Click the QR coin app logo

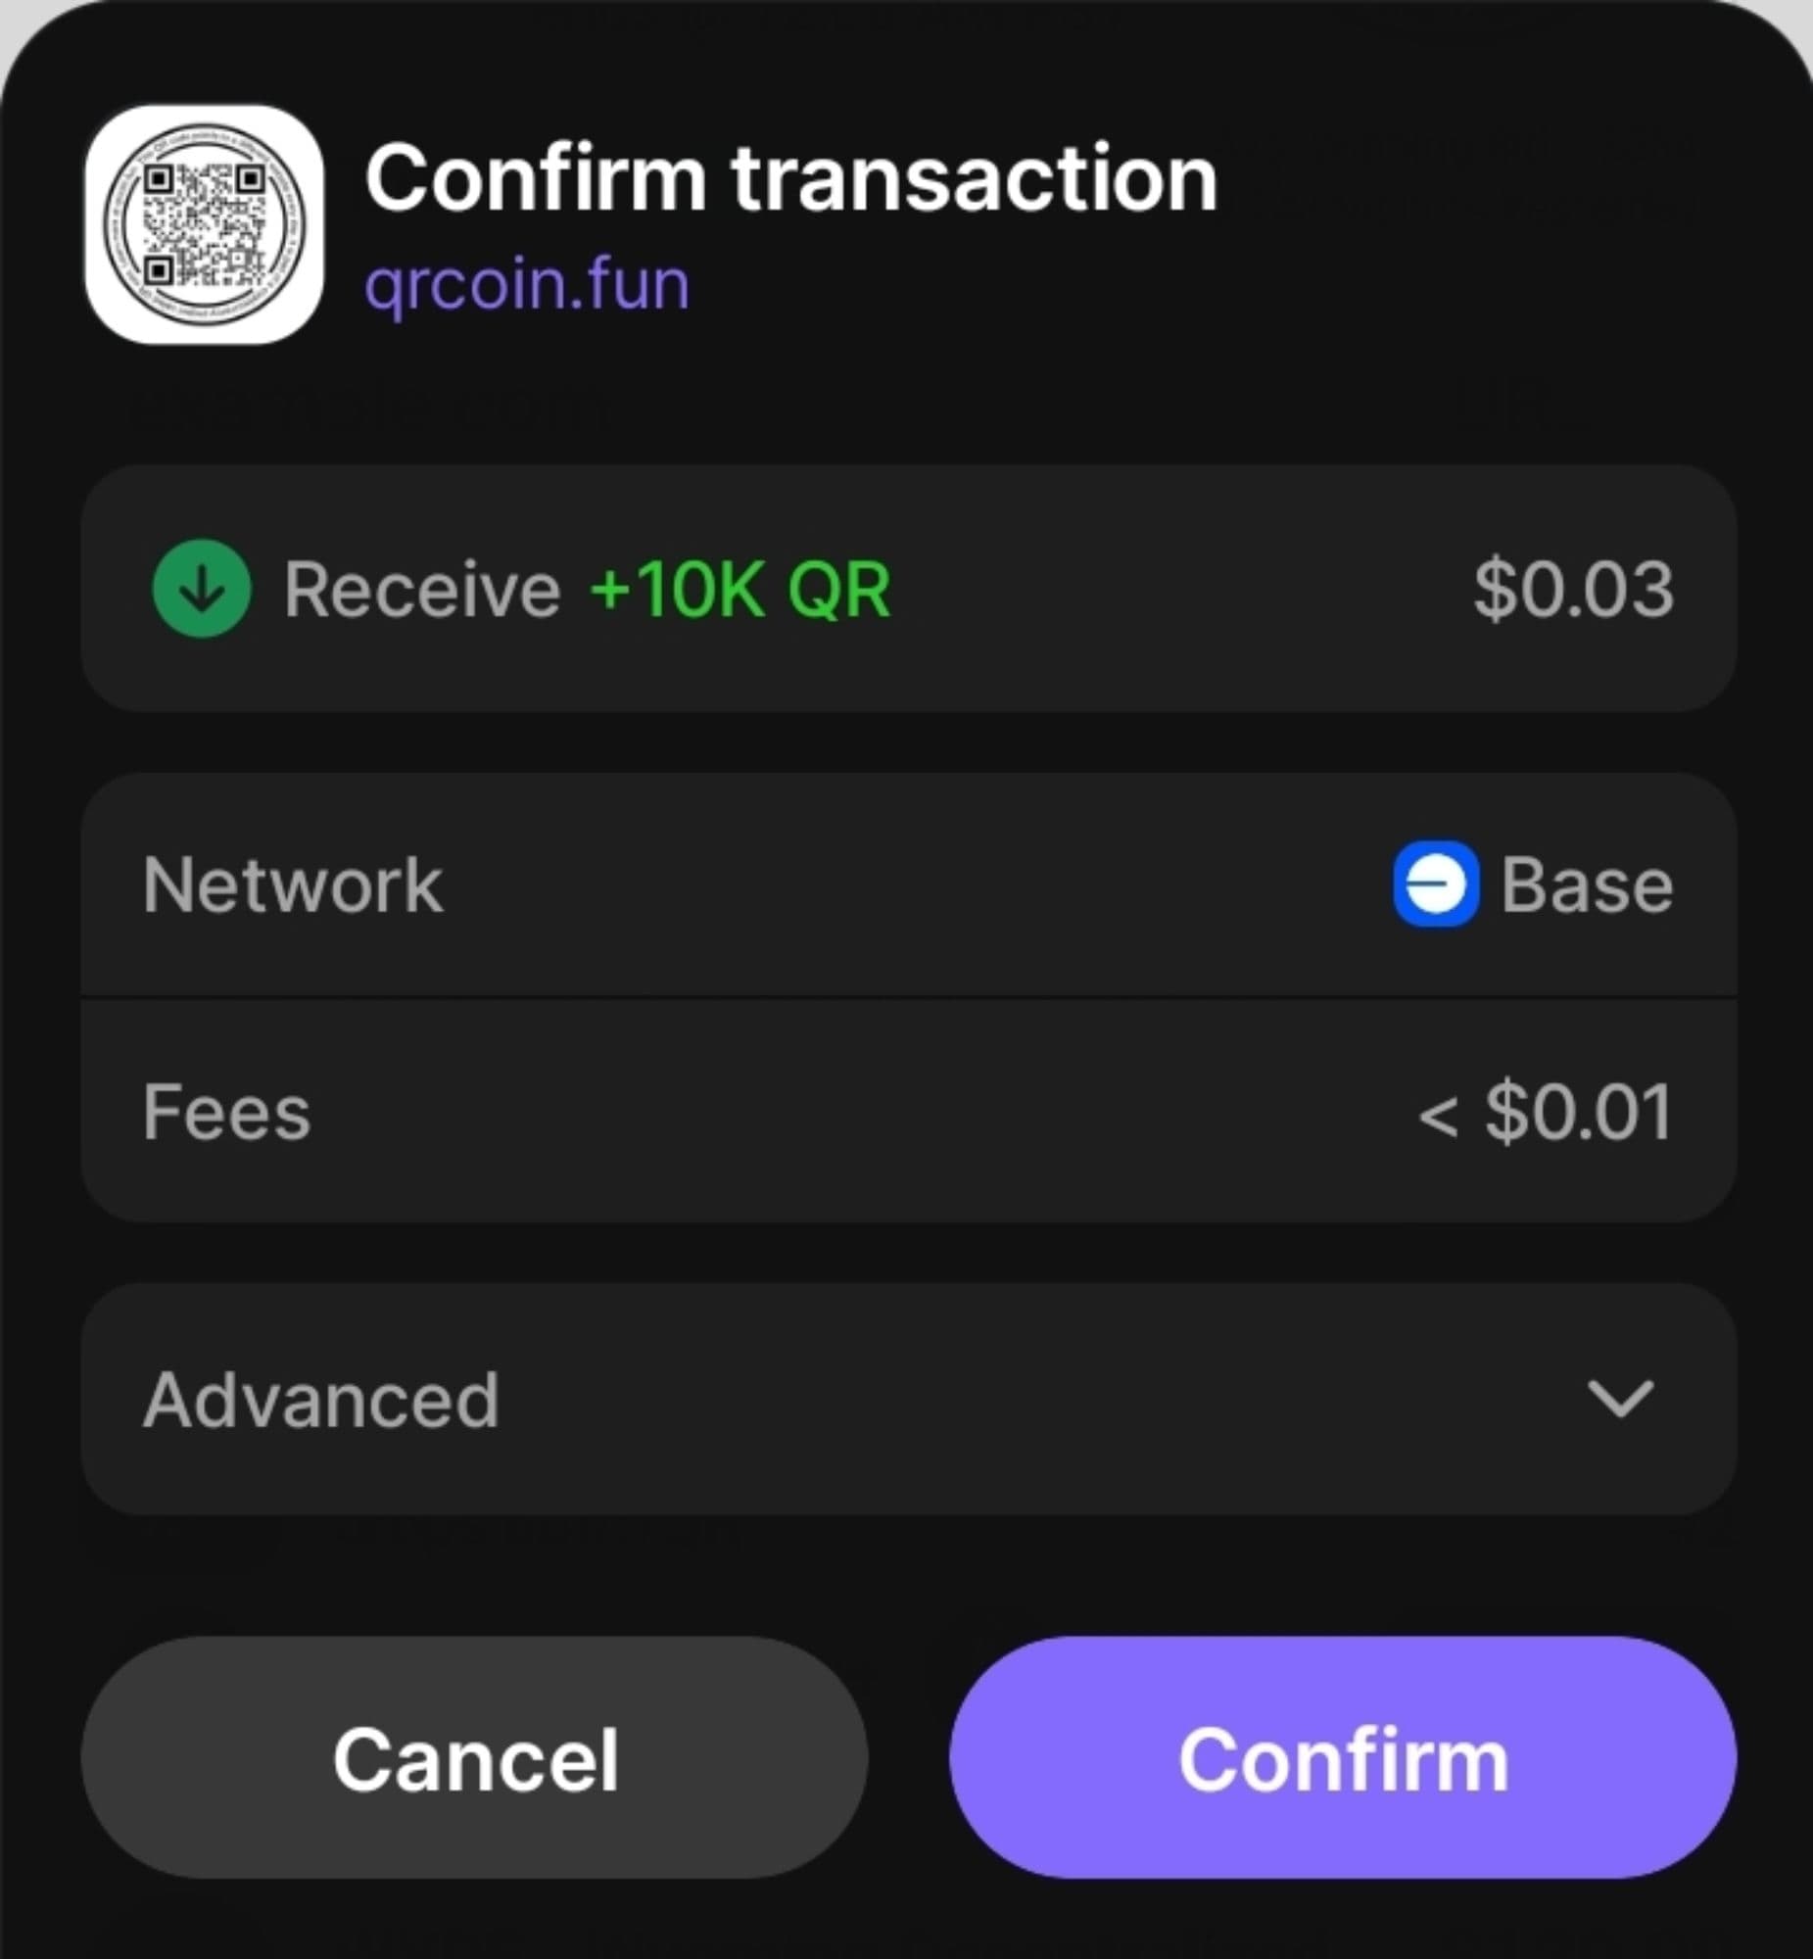point(204,224)
